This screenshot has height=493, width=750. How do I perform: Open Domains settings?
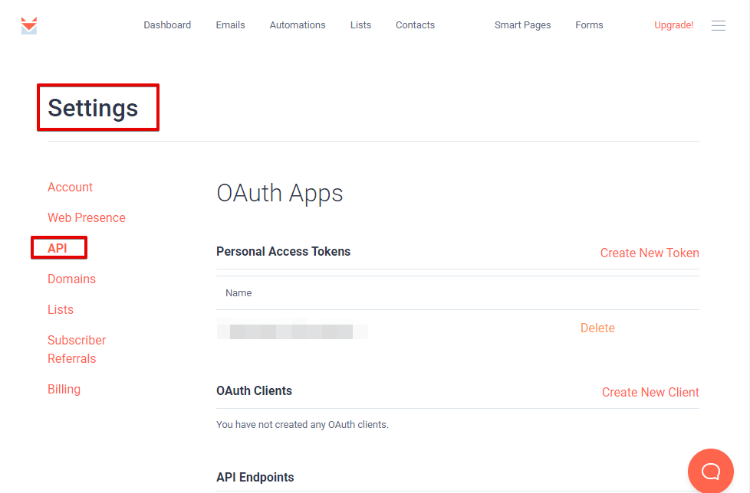click(71, 279)
